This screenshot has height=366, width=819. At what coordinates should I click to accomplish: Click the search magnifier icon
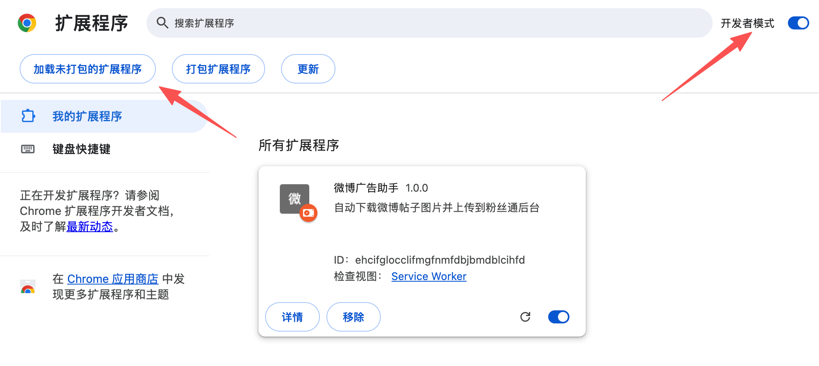pos(163,23)
